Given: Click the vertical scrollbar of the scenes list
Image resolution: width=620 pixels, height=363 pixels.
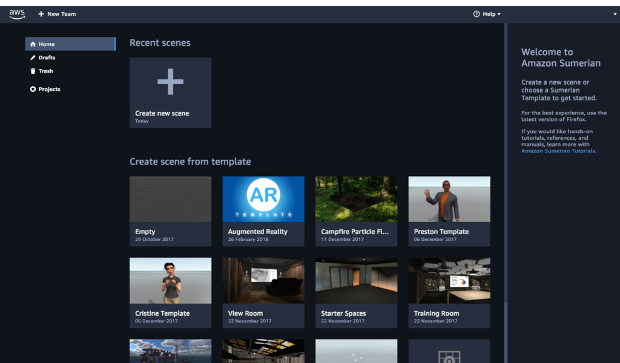Looking at the screenshot, I should [x=506, y=162].
